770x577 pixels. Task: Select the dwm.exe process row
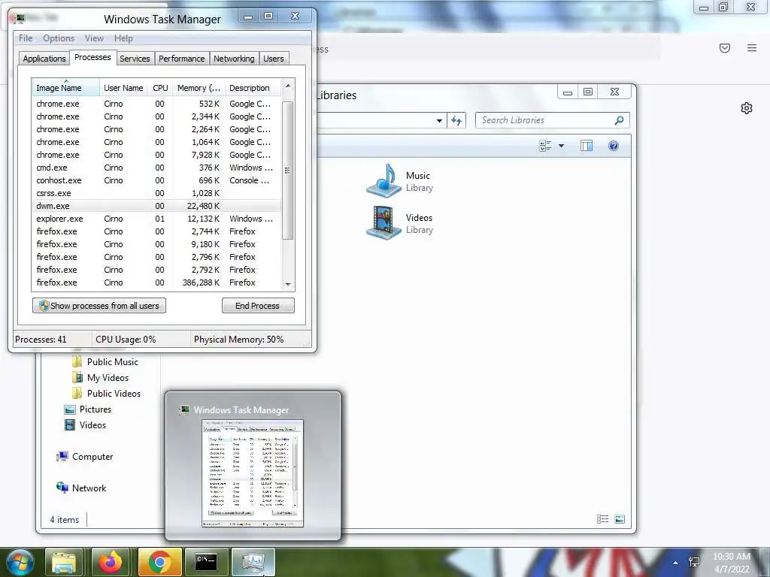(156, 206)
